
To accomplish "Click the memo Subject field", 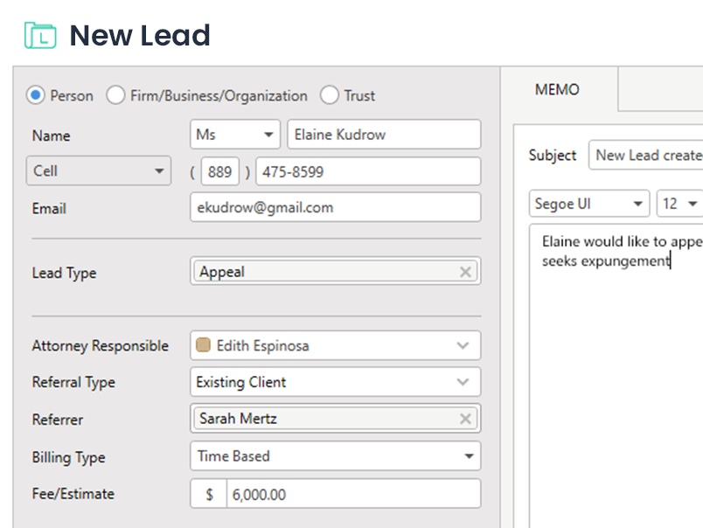I will point(648,155).
